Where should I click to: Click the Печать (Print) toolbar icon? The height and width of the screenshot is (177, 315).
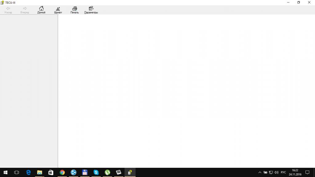coord(74,10)
